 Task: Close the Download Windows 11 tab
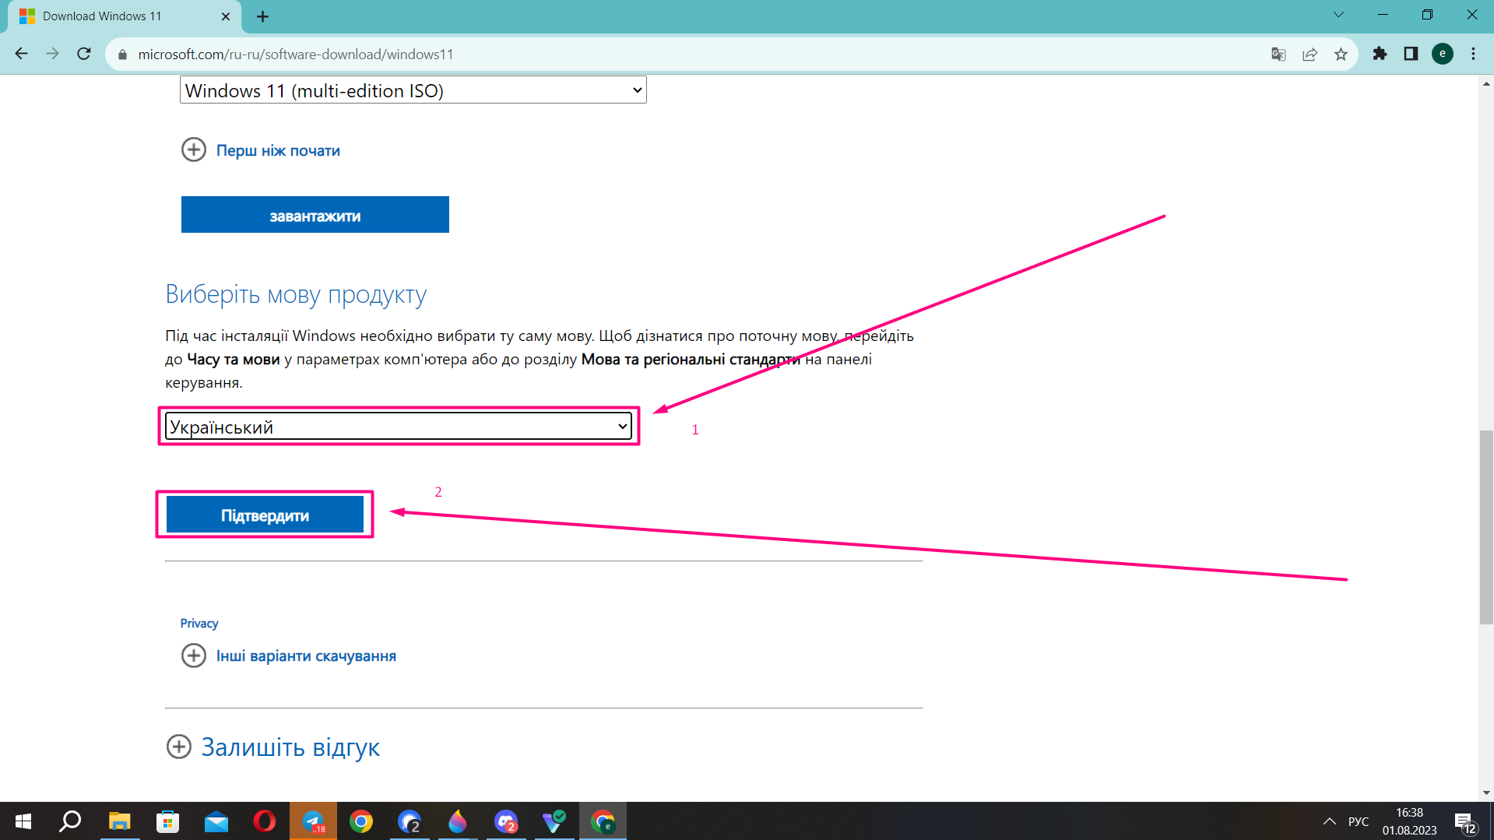pos(226,16)
